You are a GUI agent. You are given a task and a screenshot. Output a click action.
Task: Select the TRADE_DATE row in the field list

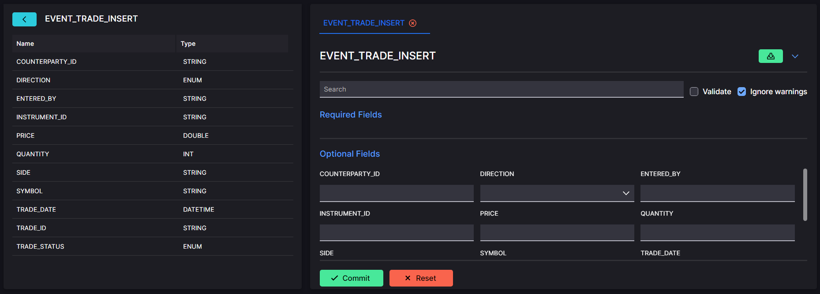click(x=153, y=209)
